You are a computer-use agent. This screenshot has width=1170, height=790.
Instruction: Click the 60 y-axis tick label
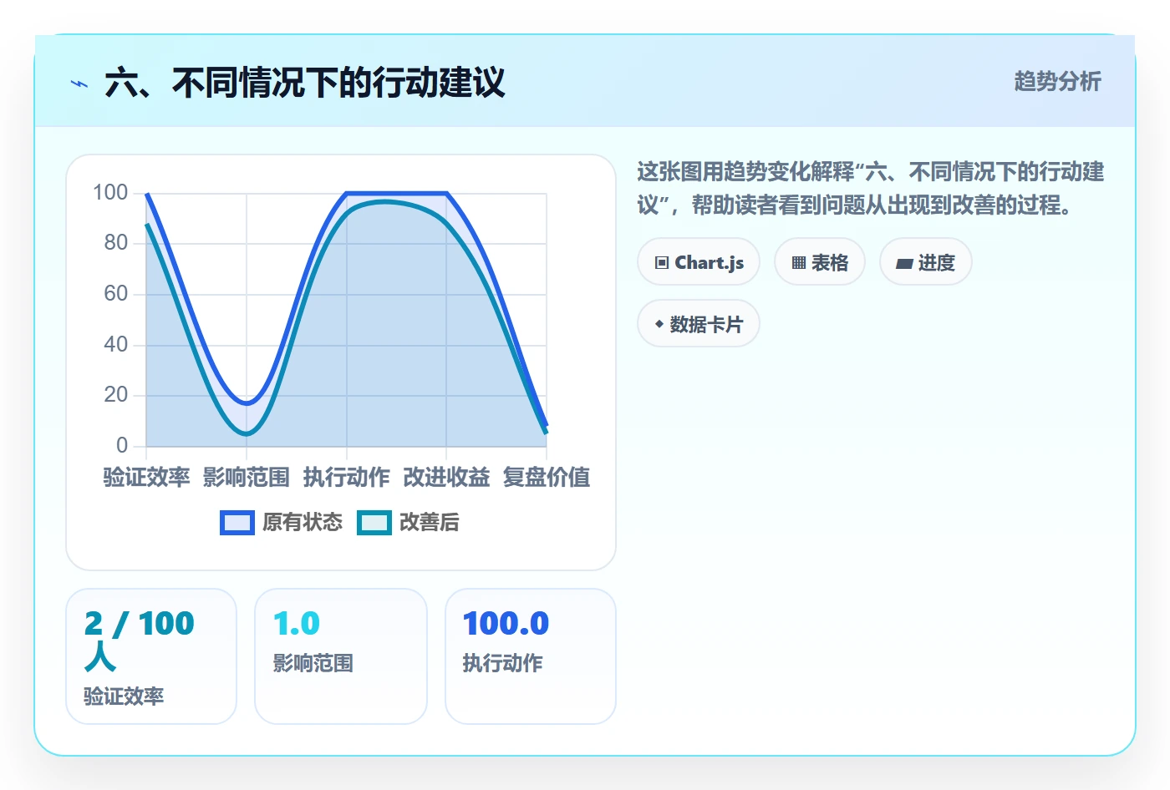click(x=116, y=294)
